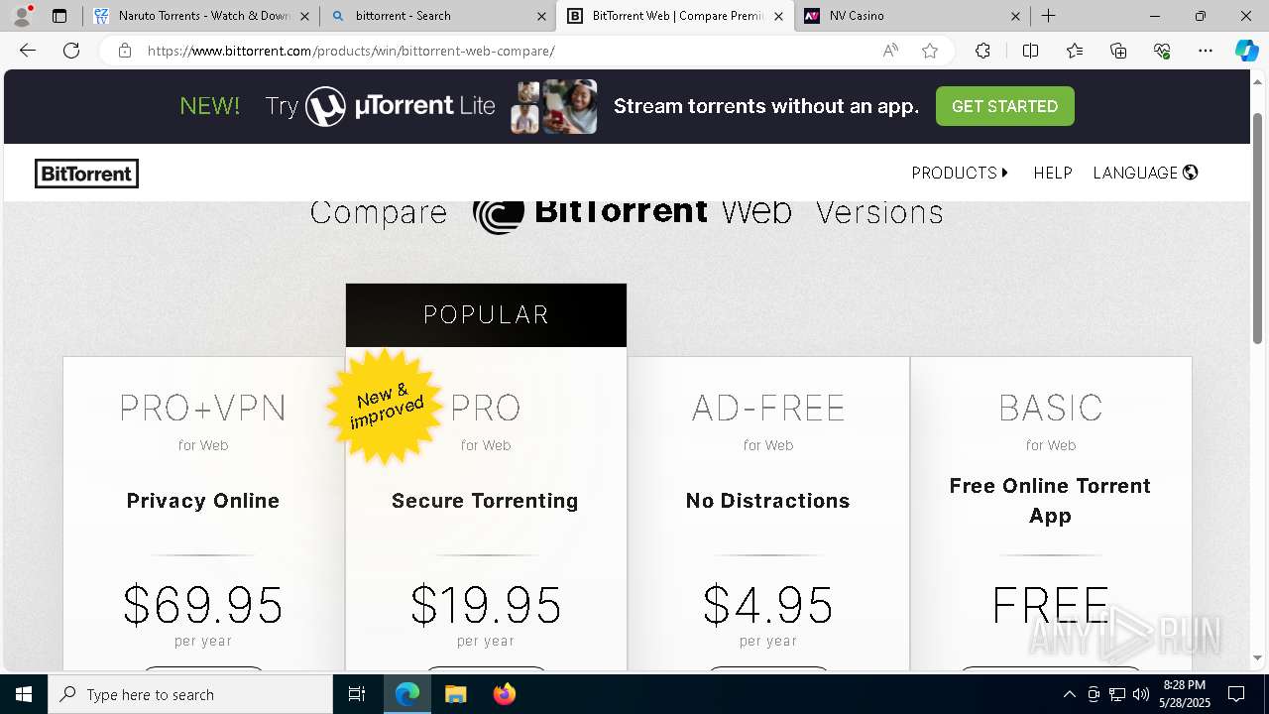
Task: Open the HELP link
Action: coord(1053,173)
